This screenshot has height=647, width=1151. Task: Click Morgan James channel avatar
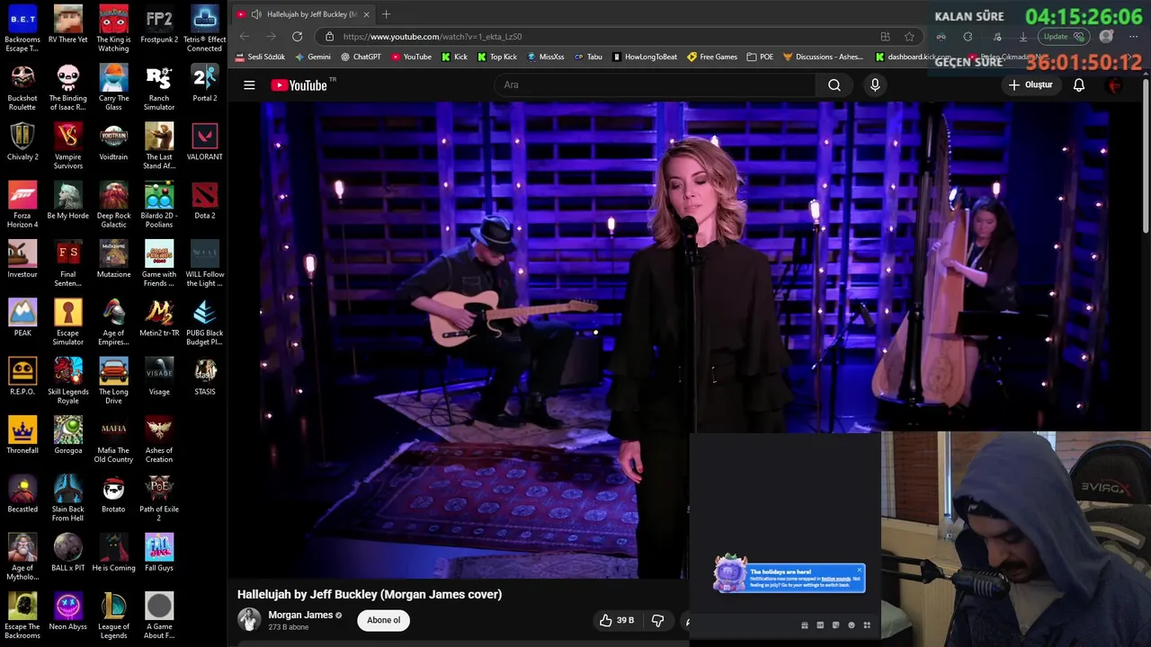click(x=249, y=620)
